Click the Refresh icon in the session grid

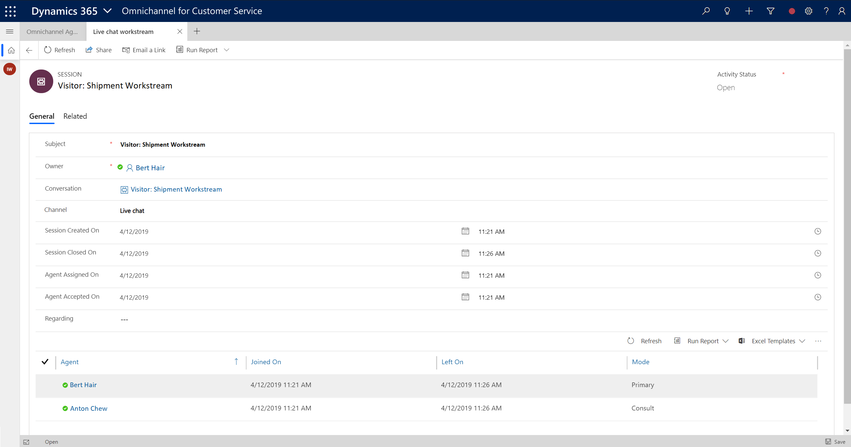point(631,341)
